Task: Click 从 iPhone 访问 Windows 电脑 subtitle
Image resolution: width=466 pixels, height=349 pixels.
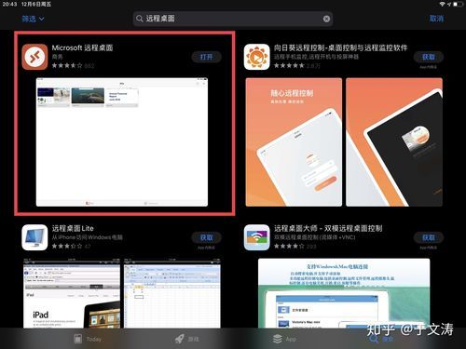Action: point(88,237)
